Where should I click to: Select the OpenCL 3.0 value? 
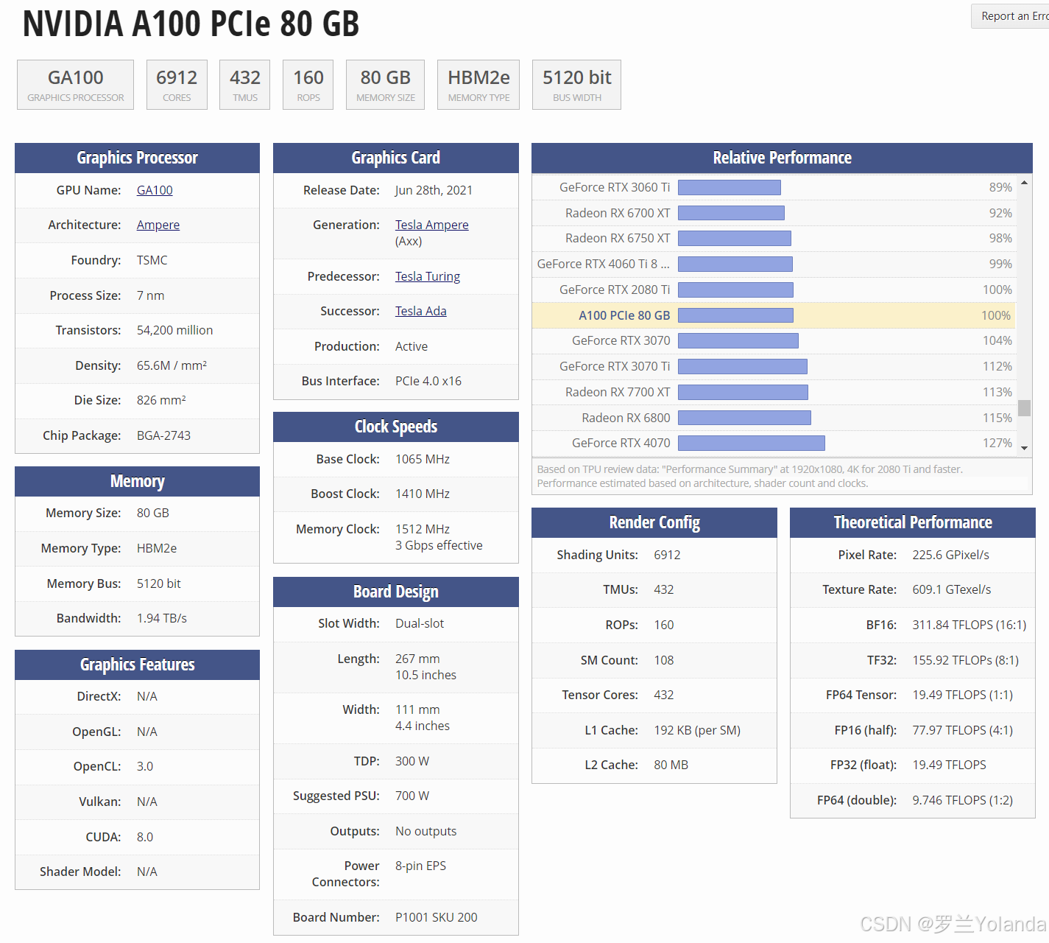point(145,766)
